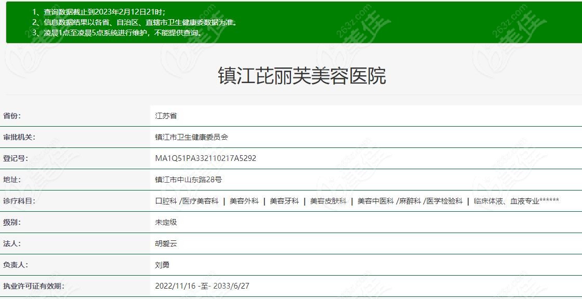Click the 美容皮肤科 entry
This screenshot has height=299, width=582.
click(x=328, y=201)
